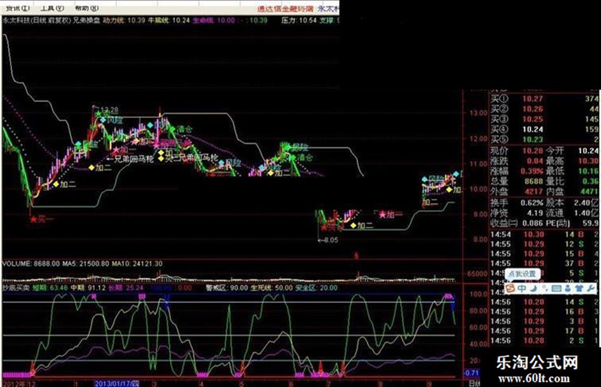Toggle the punctuation mode icon on IME bar
The width and height of the screenshot is (601, 387).
[544, 288]
